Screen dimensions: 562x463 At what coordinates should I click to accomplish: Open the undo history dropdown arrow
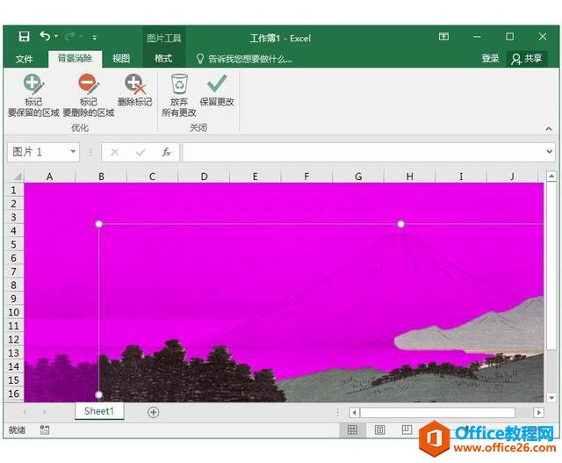tap(56, 37)
